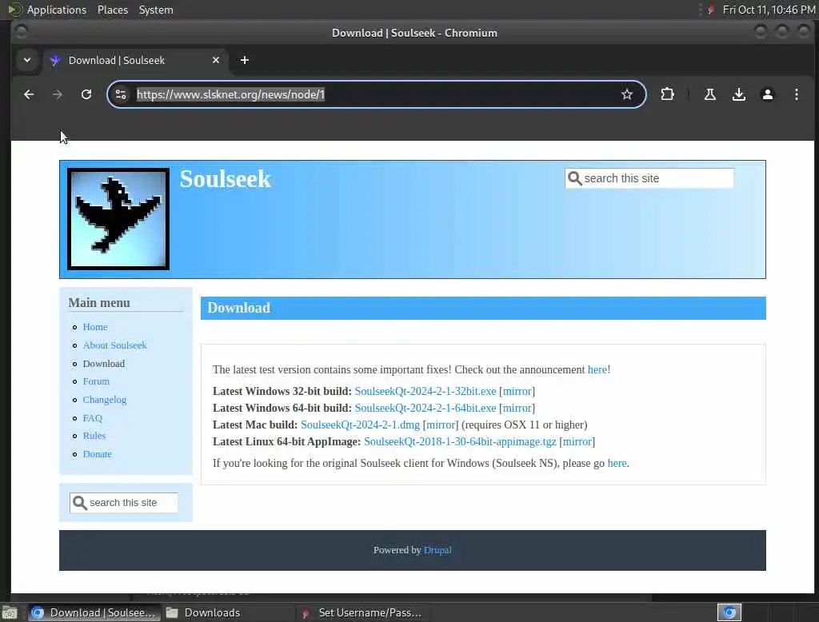Click the Soulseek tray icon in top panel
Viewport: 819px width, 622px height.
[x=710, y=10]
